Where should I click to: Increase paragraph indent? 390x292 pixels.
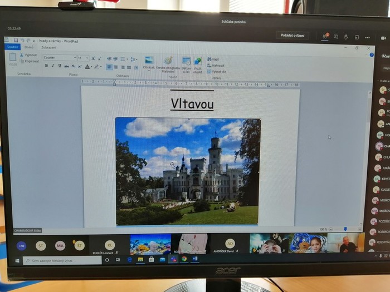click(115, 59)
